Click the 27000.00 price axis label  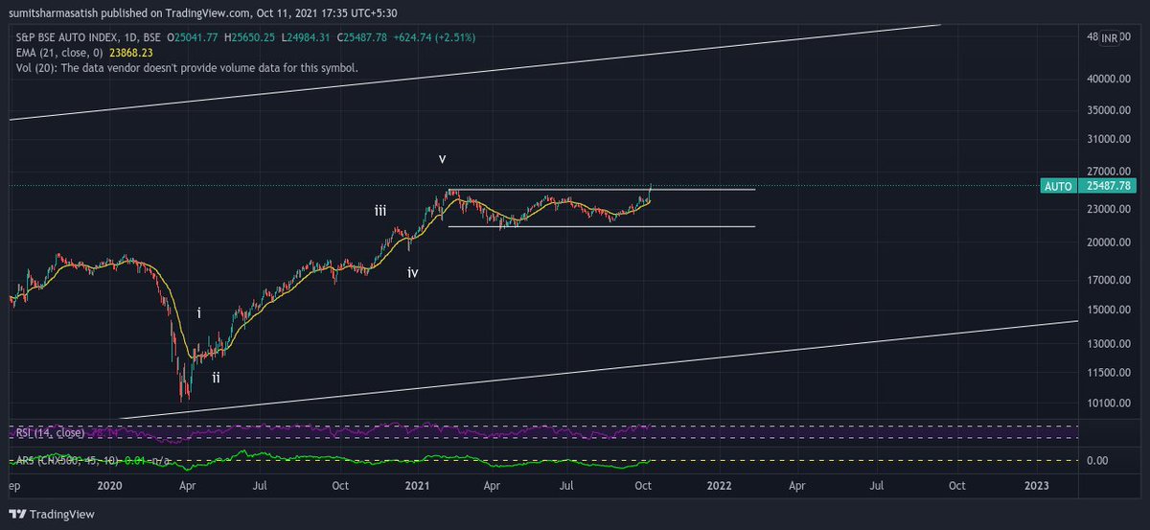1110,172
